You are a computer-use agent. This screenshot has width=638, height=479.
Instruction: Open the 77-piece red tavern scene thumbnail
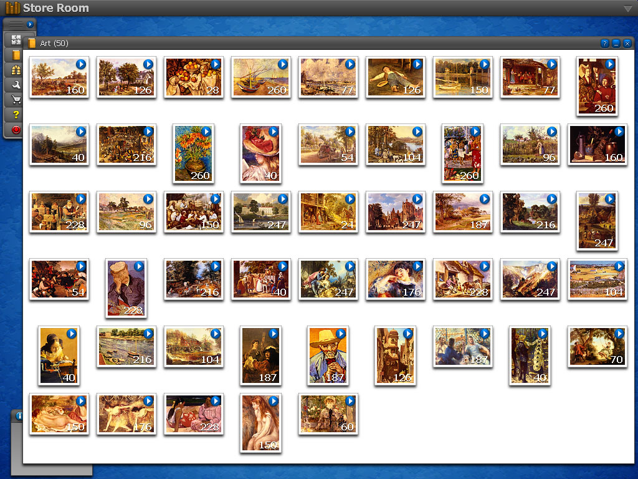(x=530, y=77)
